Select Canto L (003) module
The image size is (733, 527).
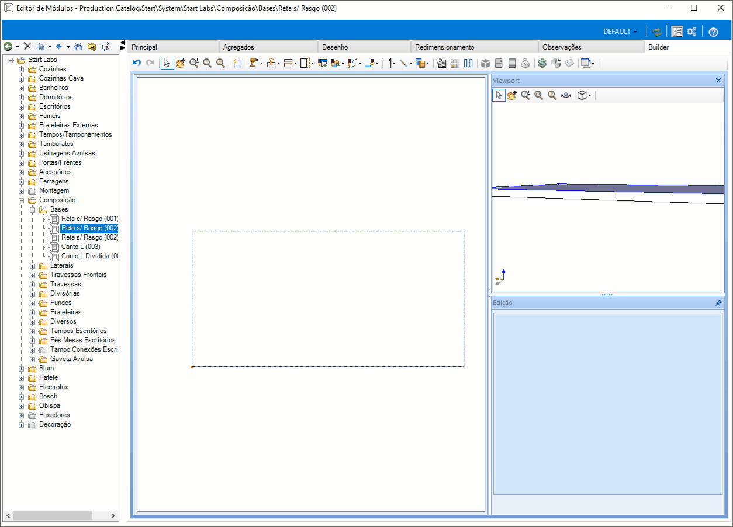pyautogui.click(x=81, y=247)
